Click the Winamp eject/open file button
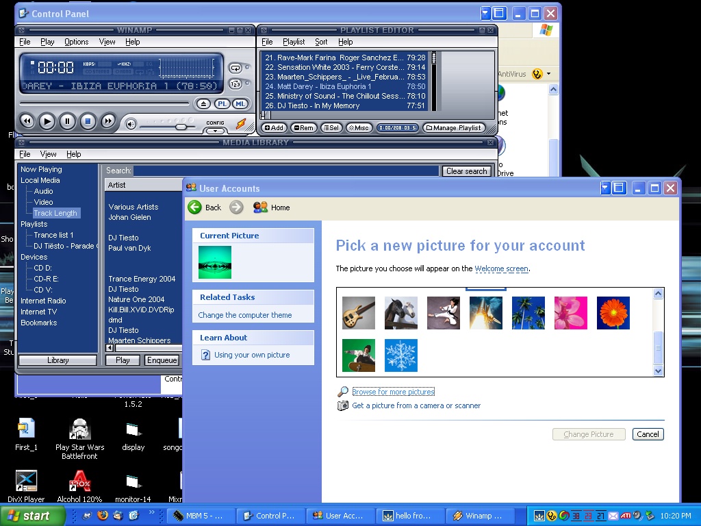Viewport: 701px width, 526px height. (x=203, y=104)
